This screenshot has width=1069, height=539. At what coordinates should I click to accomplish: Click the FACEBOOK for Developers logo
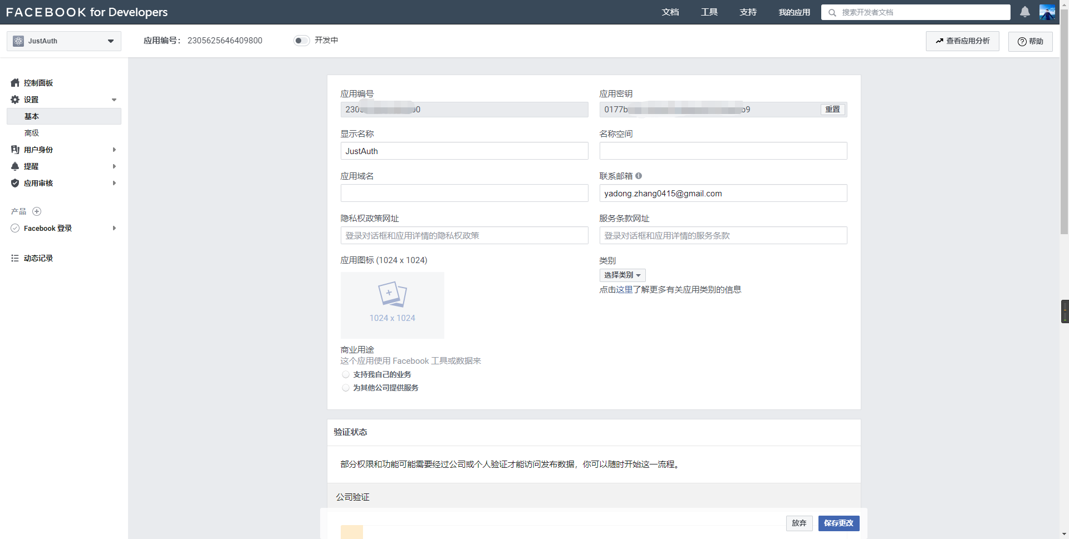coord(87,12)
